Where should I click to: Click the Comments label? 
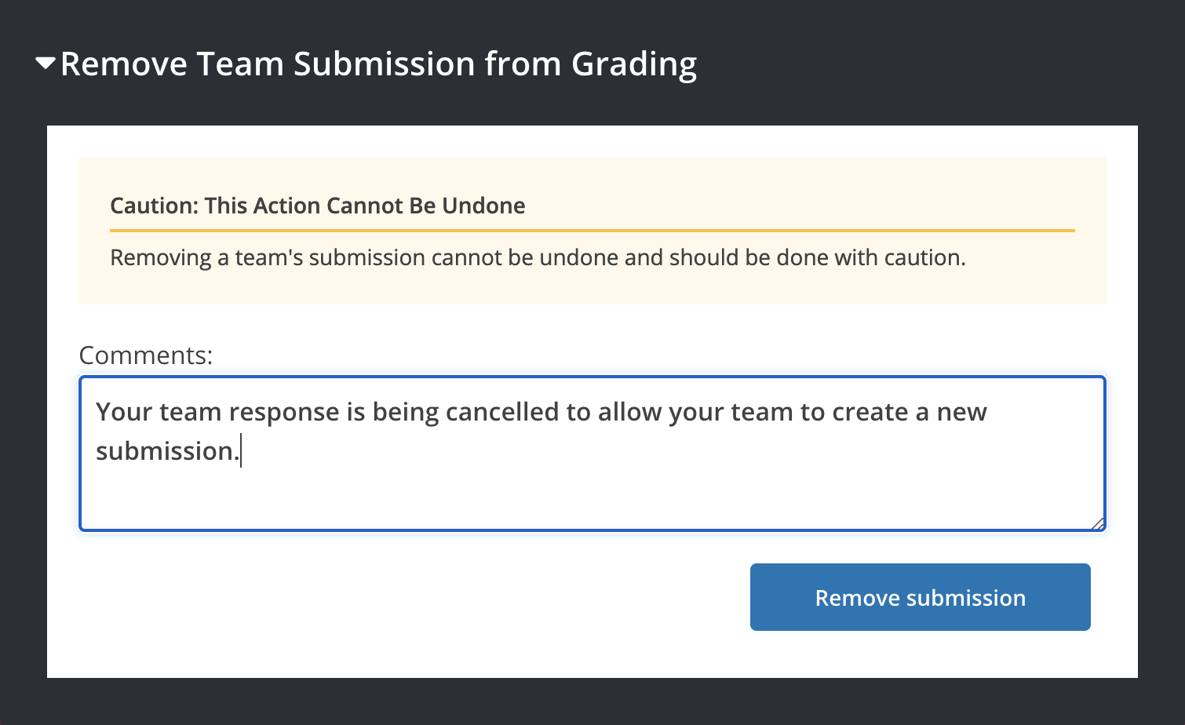[146, 355]
